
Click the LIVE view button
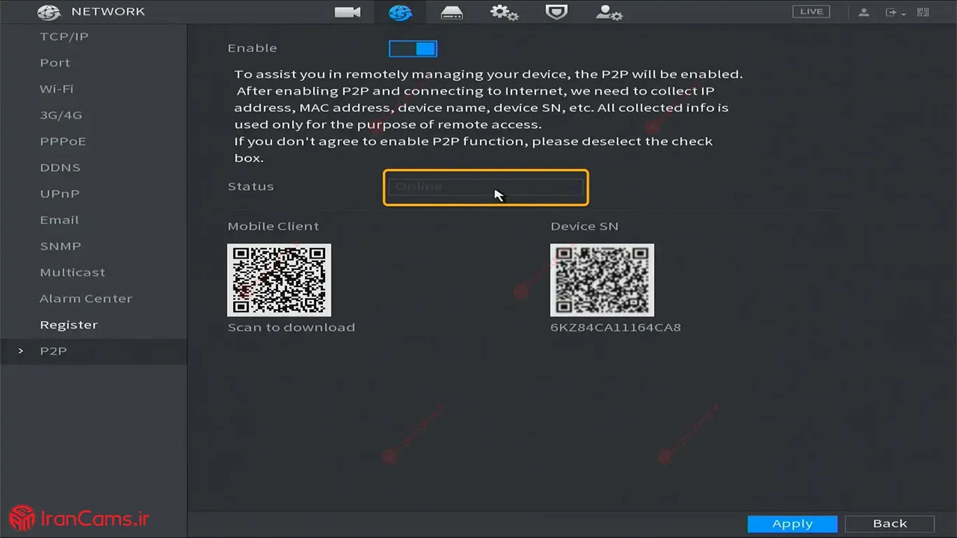(x=811, y=11)
